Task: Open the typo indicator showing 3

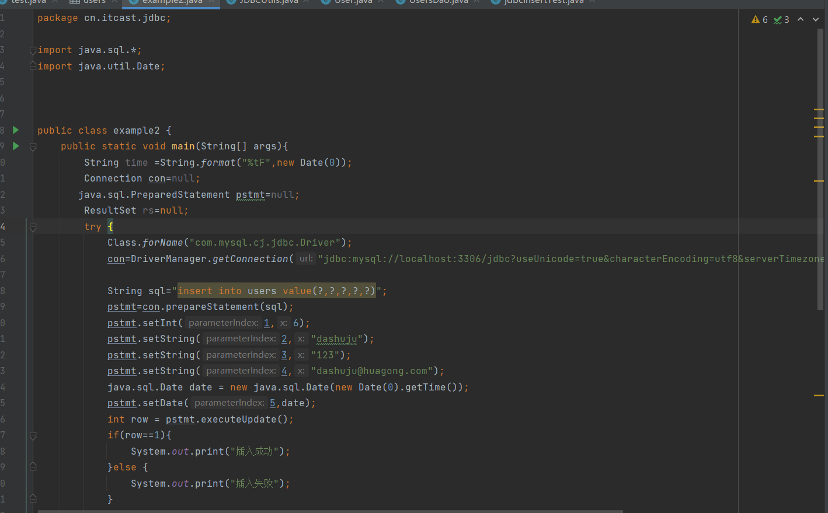Action: (x=781, y=19)
